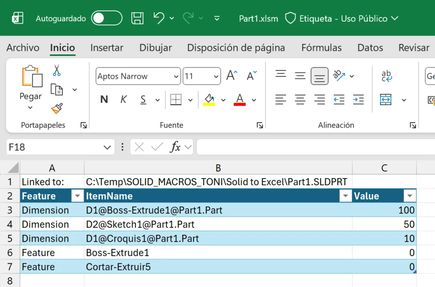Screen dimensions: 435x287
Task: Open the Borders dropdown arrow
Action: 190,100
